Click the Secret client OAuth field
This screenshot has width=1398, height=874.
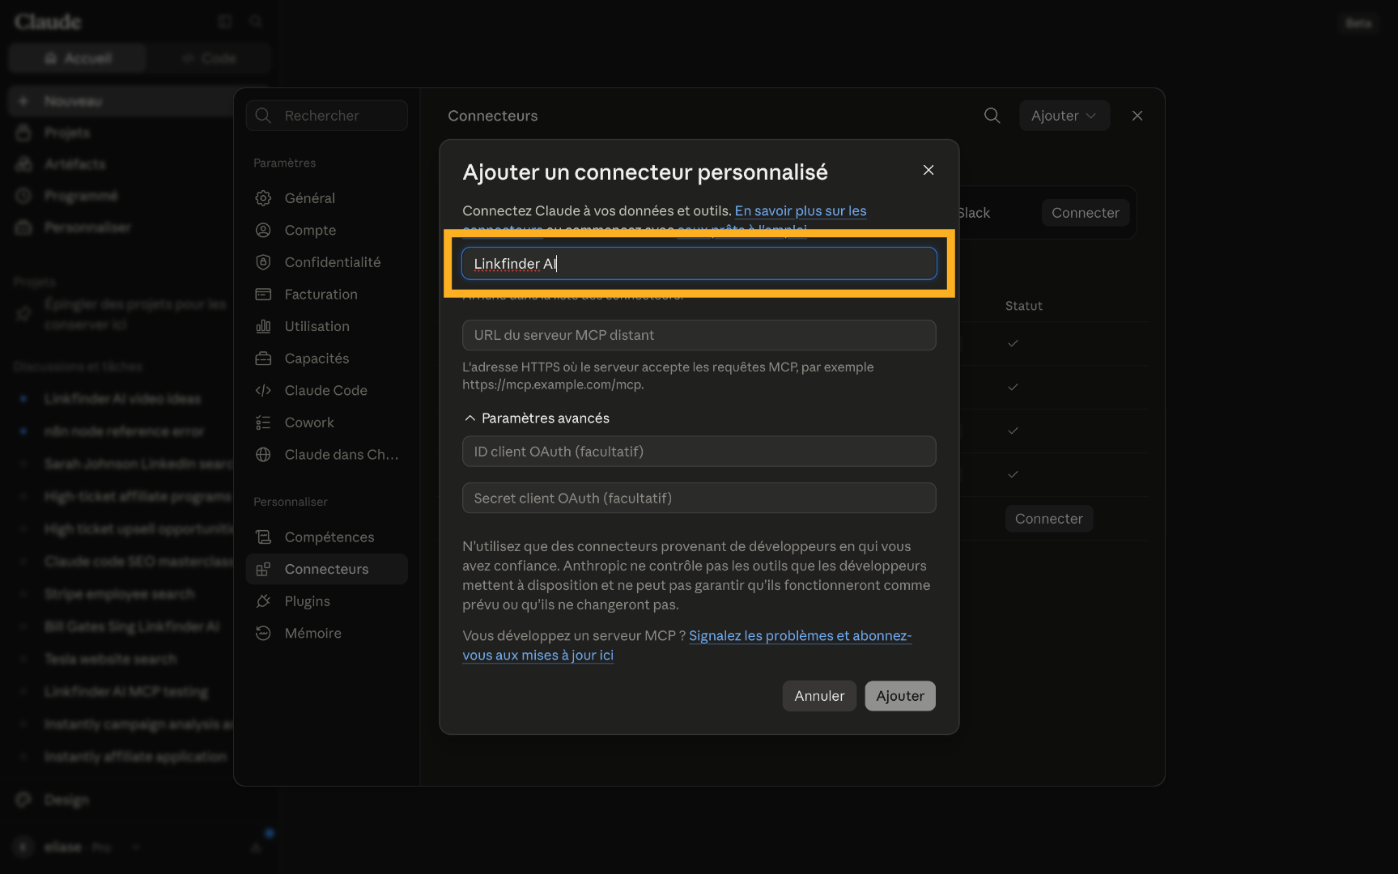coord(699,499)
